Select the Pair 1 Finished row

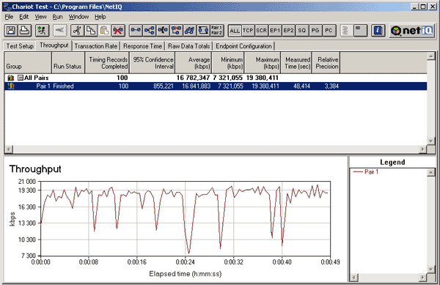pyautogui.click(x=216, y=86)
